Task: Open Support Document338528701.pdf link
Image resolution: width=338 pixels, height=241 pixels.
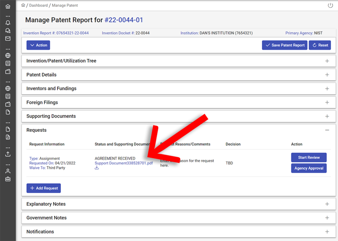Action: 124,163
